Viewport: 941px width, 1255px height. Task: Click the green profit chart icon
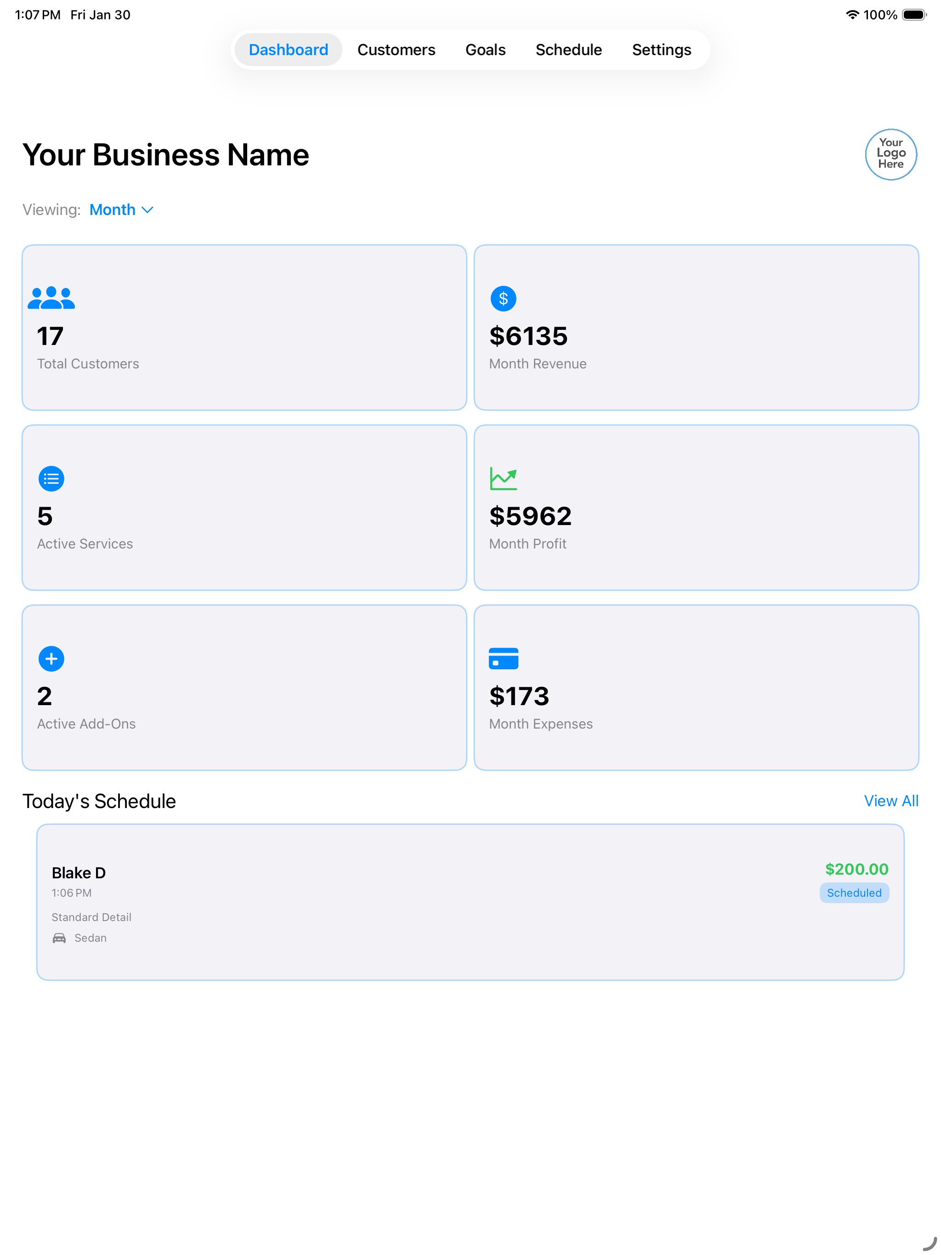(504, 478)
